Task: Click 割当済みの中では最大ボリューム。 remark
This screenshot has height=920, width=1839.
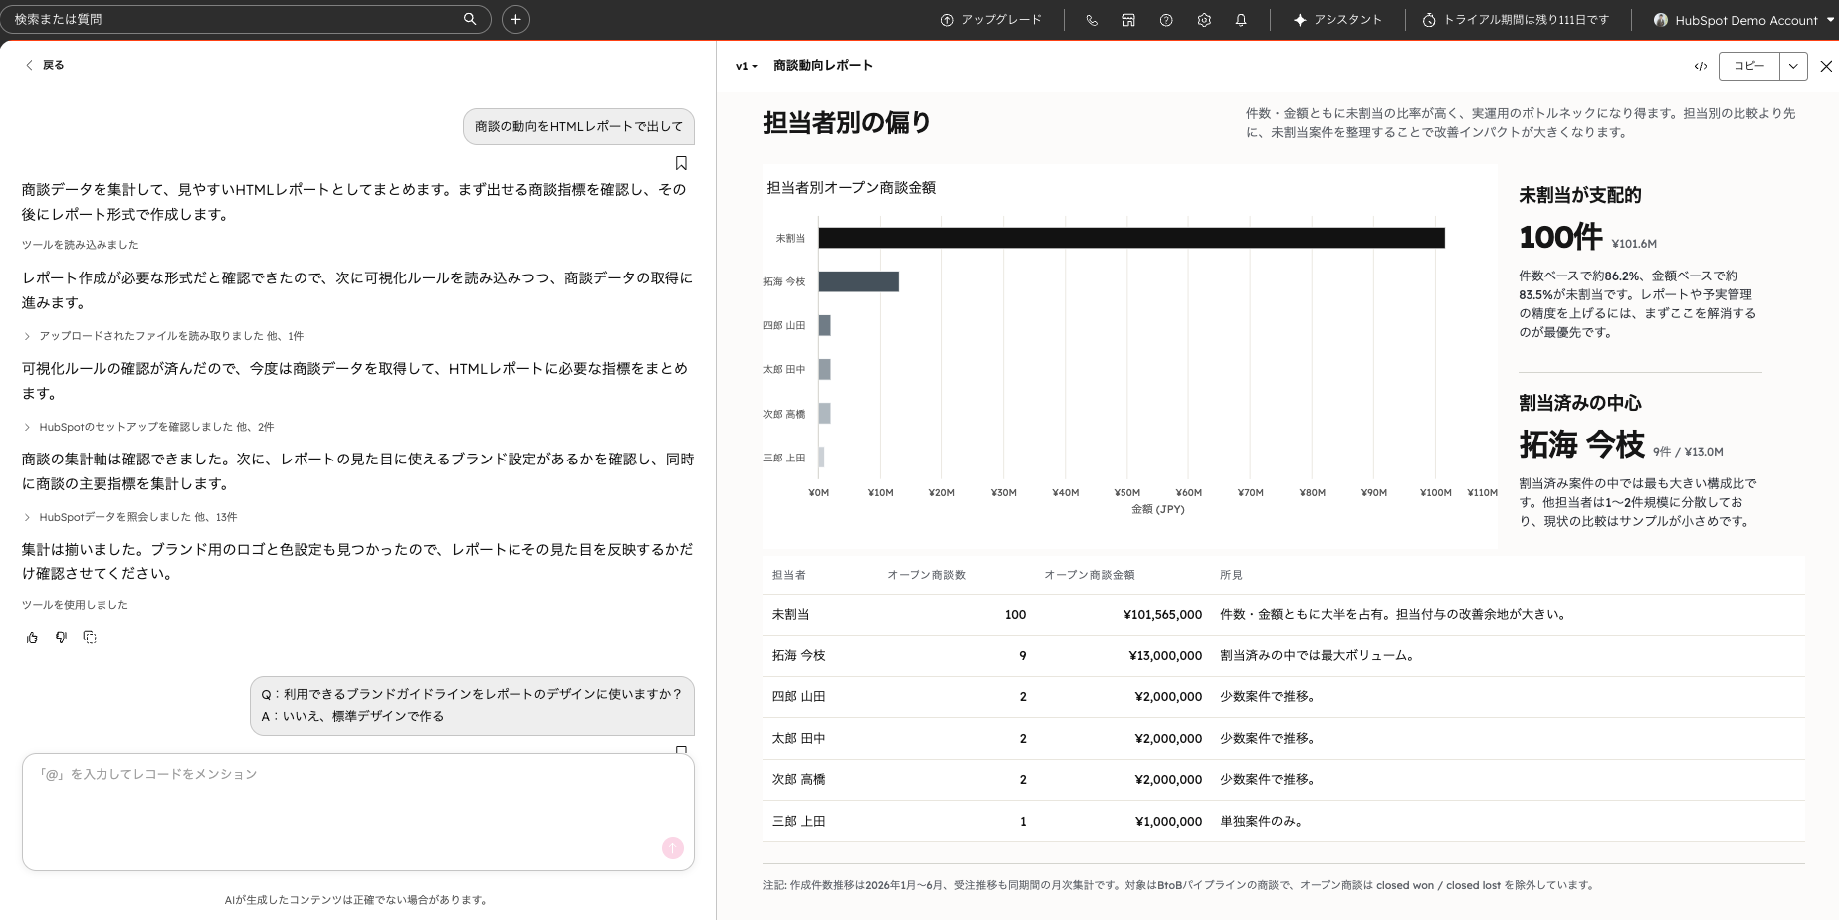Action: coord(1318,656)
